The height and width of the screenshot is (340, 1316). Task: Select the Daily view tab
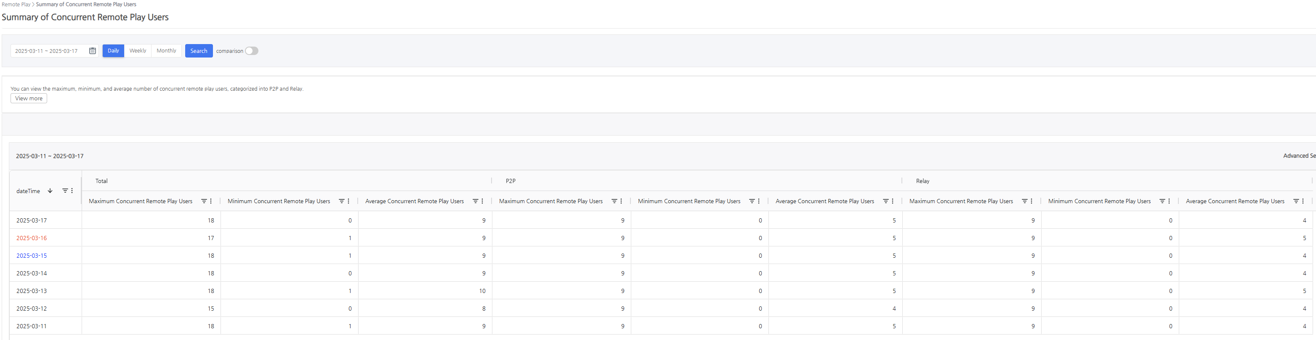pyautogui.click(x=113, y=51)
